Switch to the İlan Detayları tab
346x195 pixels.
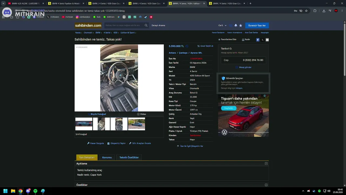tap(87, 157)
